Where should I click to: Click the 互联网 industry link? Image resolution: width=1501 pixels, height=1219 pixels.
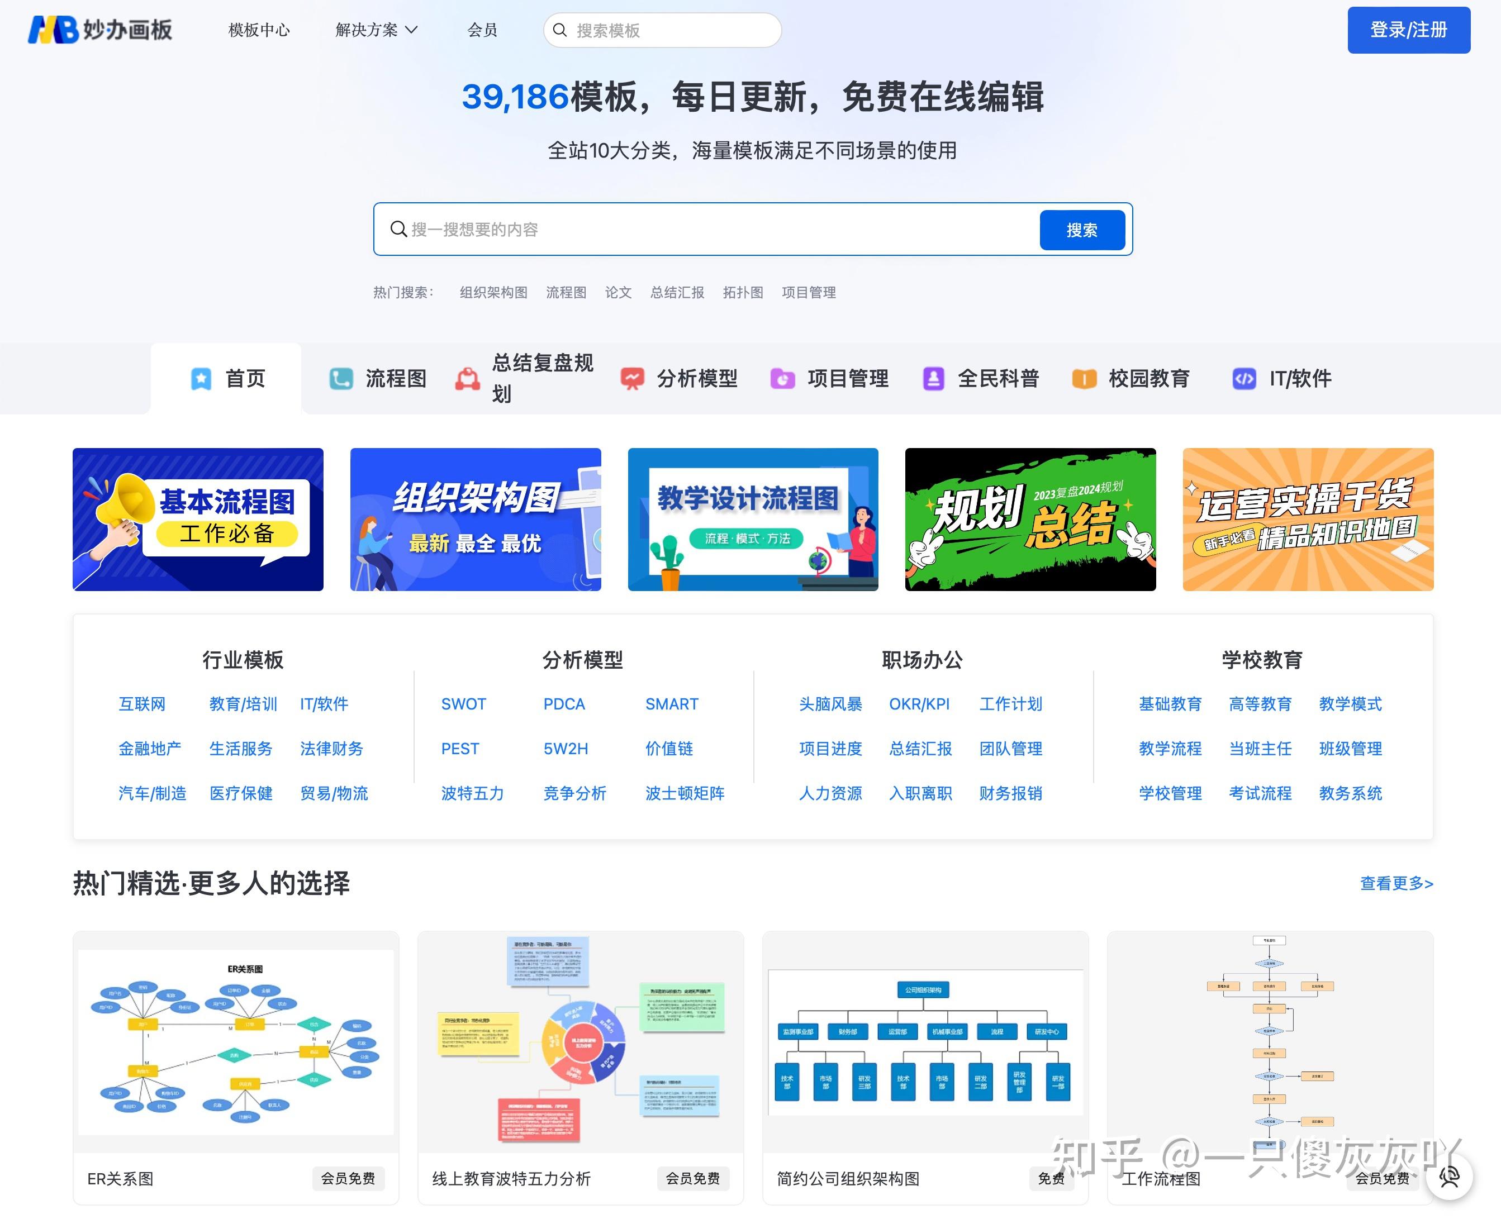coord(142,703)
